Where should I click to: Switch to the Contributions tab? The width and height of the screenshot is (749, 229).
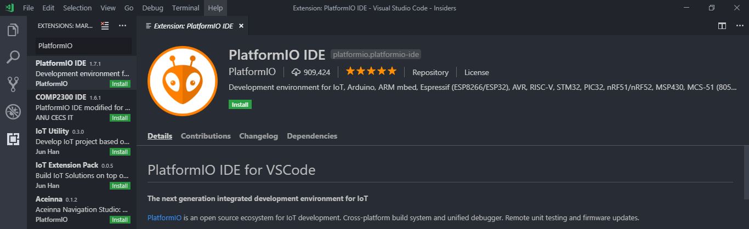206,136
